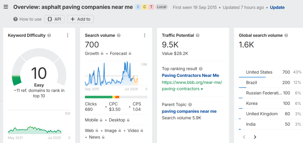Go to next page of countries
Screen dimensions: 303x143
[x=255, y=137]
